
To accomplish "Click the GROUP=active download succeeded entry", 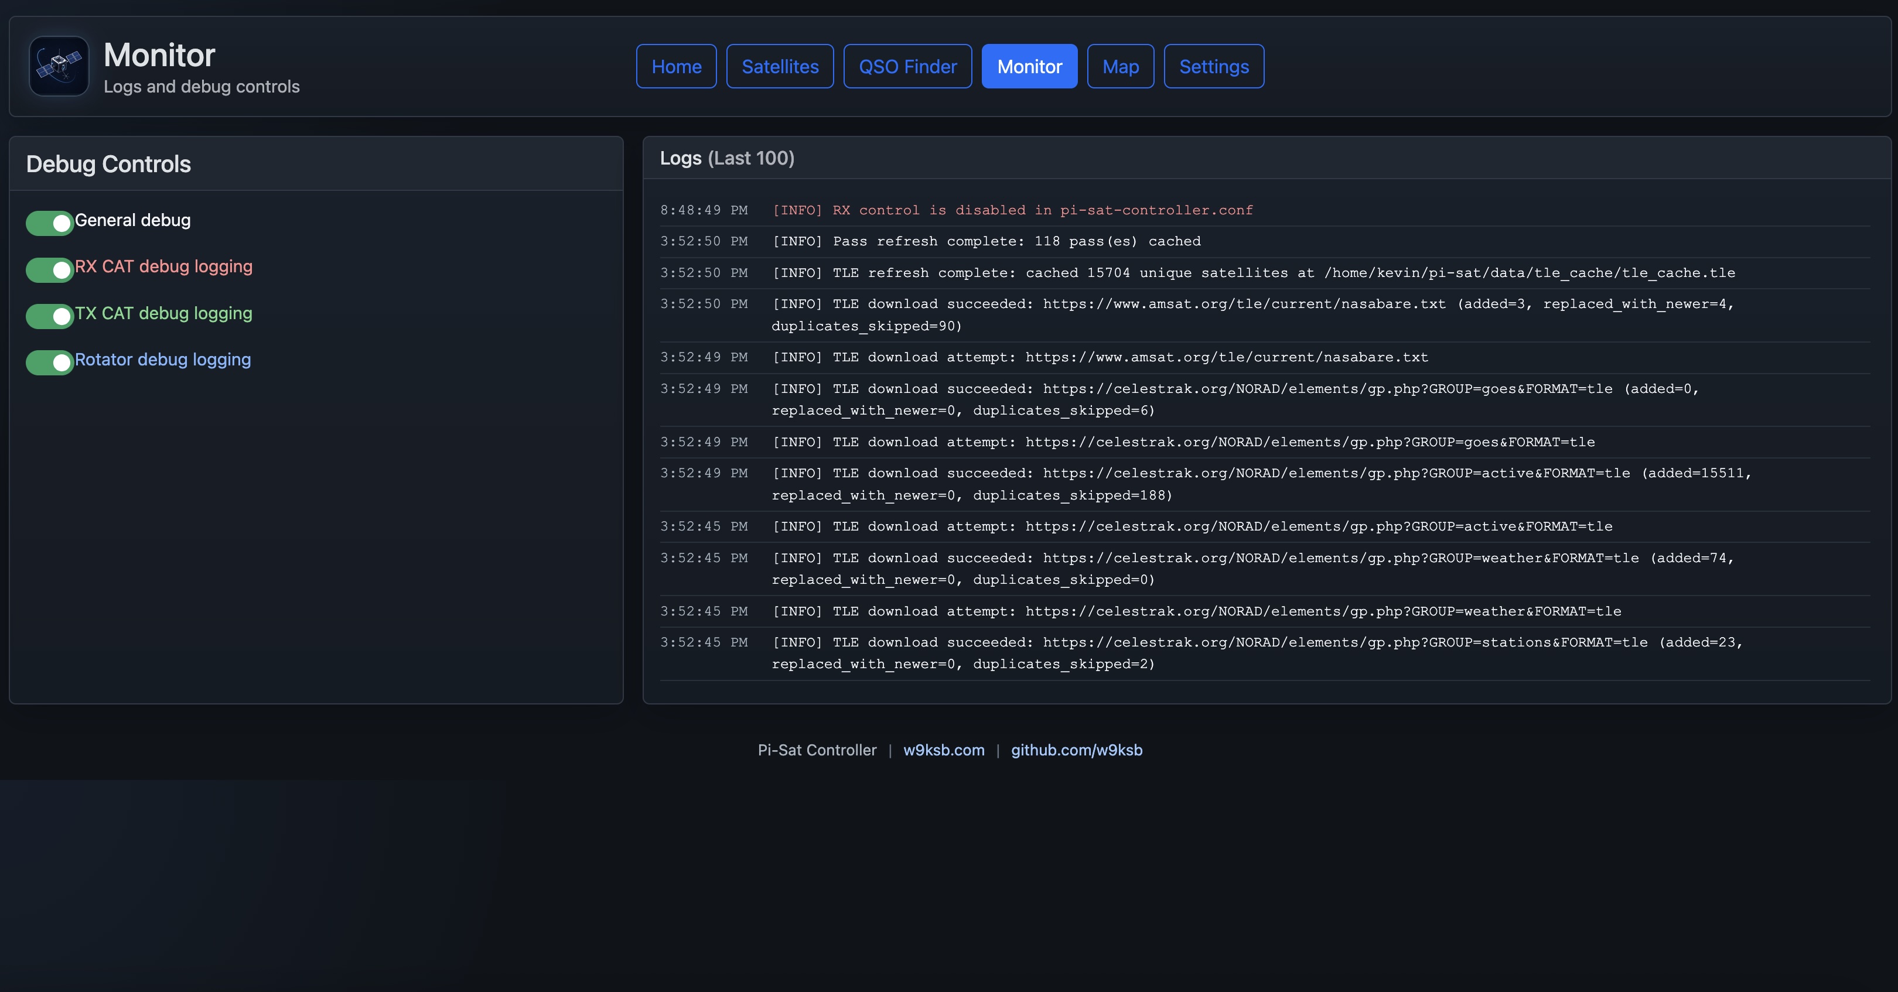I will tap(1265, 484).
